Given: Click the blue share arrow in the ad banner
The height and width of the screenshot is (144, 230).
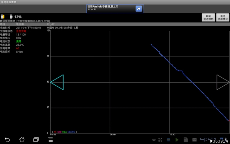Looking at the screenshot, I should click(139, 9).
